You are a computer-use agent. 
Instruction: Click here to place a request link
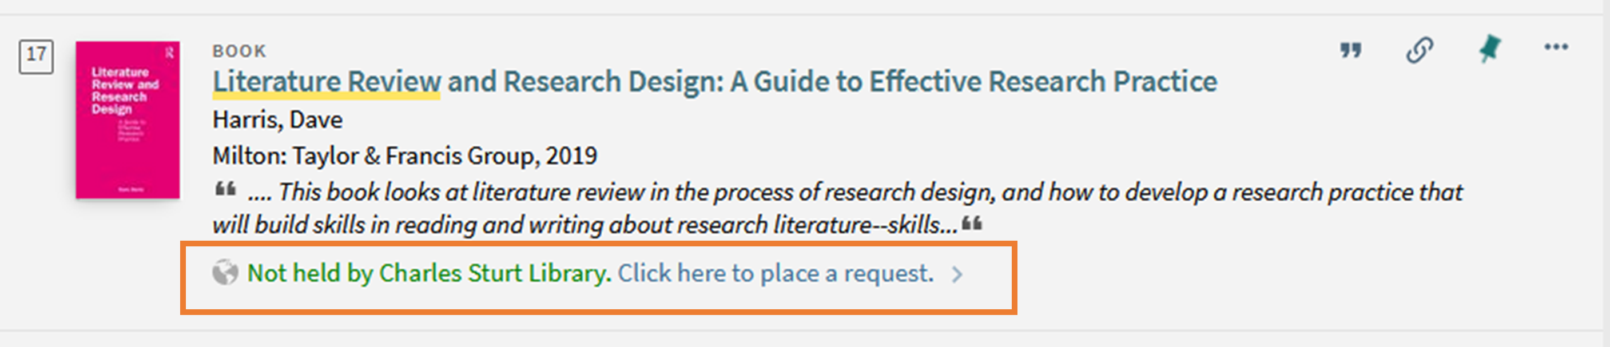[776, 273]
